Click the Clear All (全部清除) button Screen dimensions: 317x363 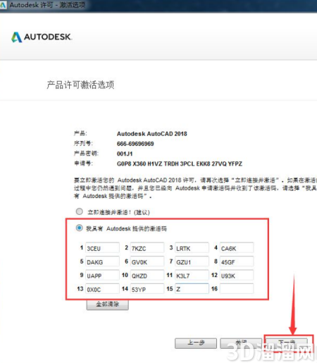point(107,304)
